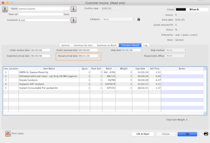Click the Actual arrival date field
The width and height of the screenshot is (210, 143).
tap(88, 56)
